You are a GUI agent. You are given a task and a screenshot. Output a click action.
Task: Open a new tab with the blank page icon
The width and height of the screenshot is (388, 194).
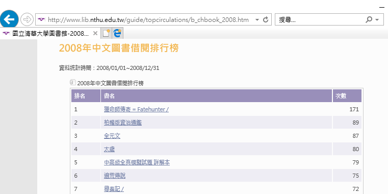click(107, 33)
